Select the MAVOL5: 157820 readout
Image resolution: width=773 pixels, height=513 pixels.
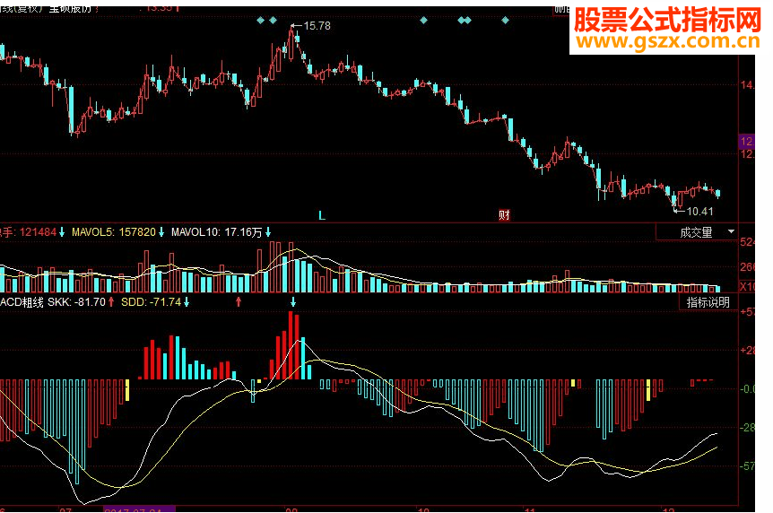point(114,231)
